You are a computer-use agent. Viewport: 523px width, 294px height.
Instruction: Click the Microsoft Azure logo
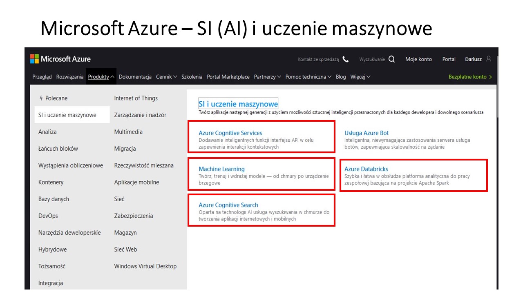[x=60, y=59]
